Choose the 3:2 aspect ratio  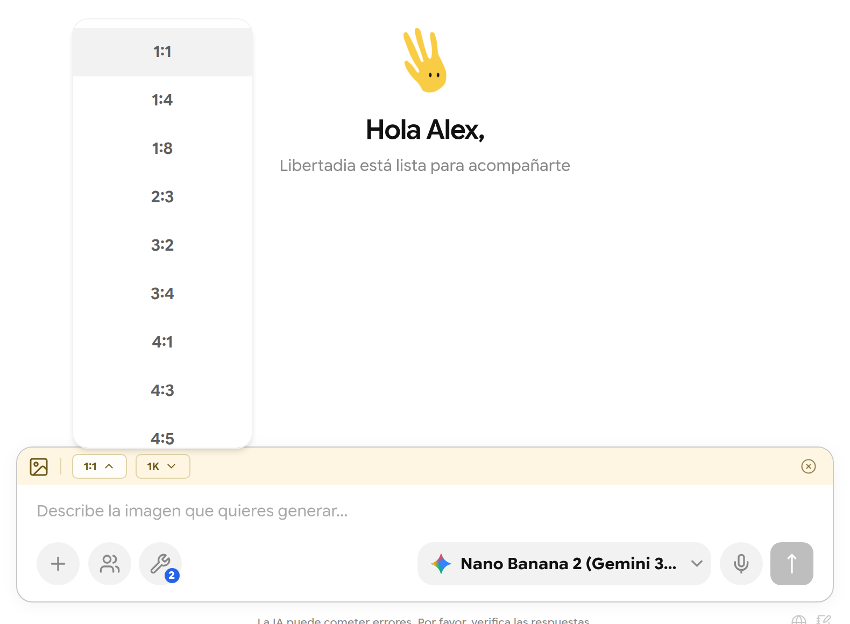[162, 245]
